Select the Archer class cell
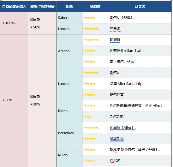Viewport: 173px width, 167px height. [x=69, y=51]
